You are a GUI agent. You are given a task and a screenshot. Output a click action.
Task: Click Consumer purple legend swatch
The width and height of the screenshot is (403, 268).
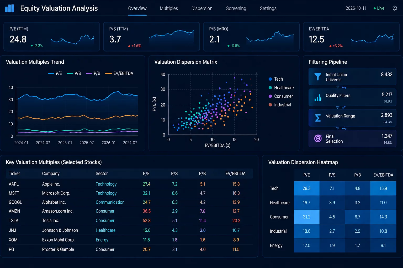tap(270, 96)
